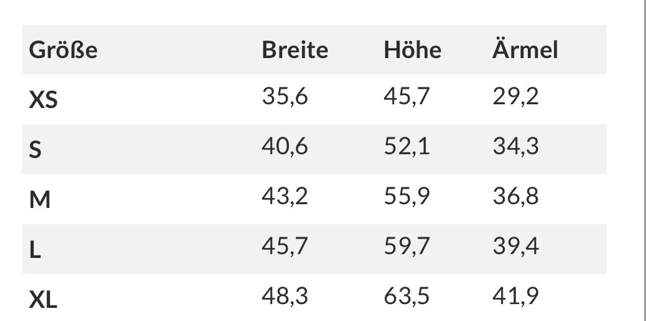The width and height of the screenshot is (646, 321).
Task: Click M sleeve value 36,8
Action: point(515,197)
